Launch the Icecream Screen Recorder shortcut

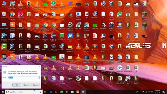coord(12,27)
